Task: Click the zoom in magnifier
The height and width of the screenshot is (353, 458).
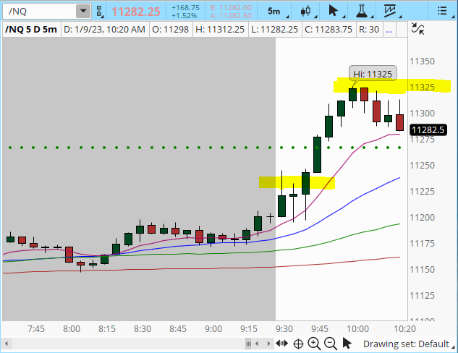Action: 314,344
